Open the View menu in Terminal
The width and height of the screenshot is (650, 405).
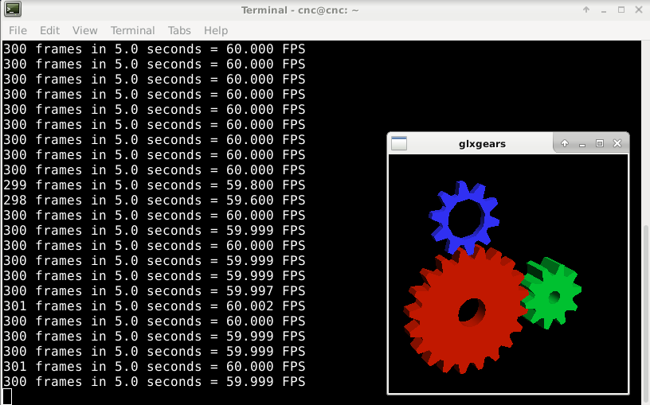click(85, 31)
